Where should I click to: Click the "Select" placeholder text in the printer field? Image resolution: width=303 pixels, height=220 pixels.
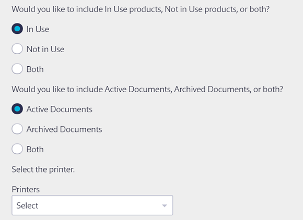(27, 205)
